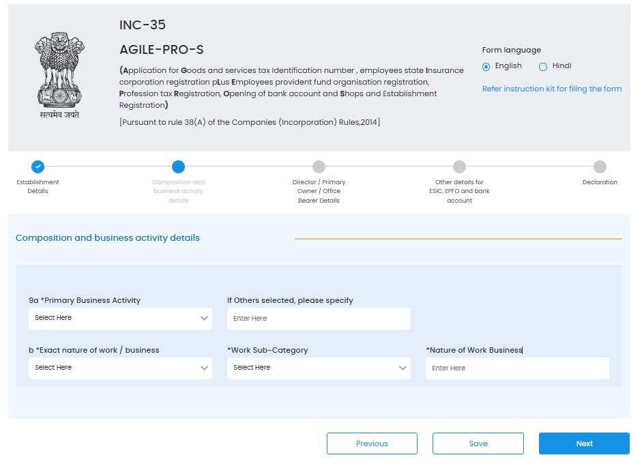Jump to the Declaration step label
The image size is (642, 466).
pos(600,182)
